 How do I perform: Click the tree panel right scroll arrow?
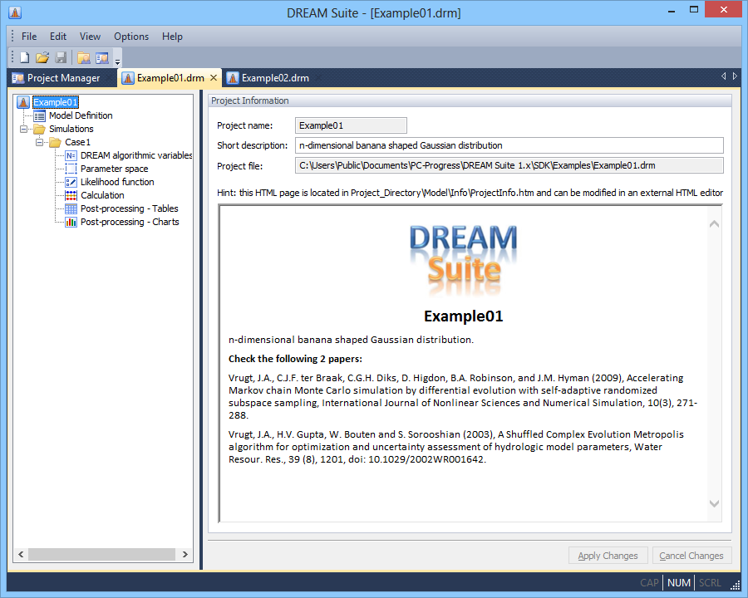pyautogui.click(x=185, y=555)
